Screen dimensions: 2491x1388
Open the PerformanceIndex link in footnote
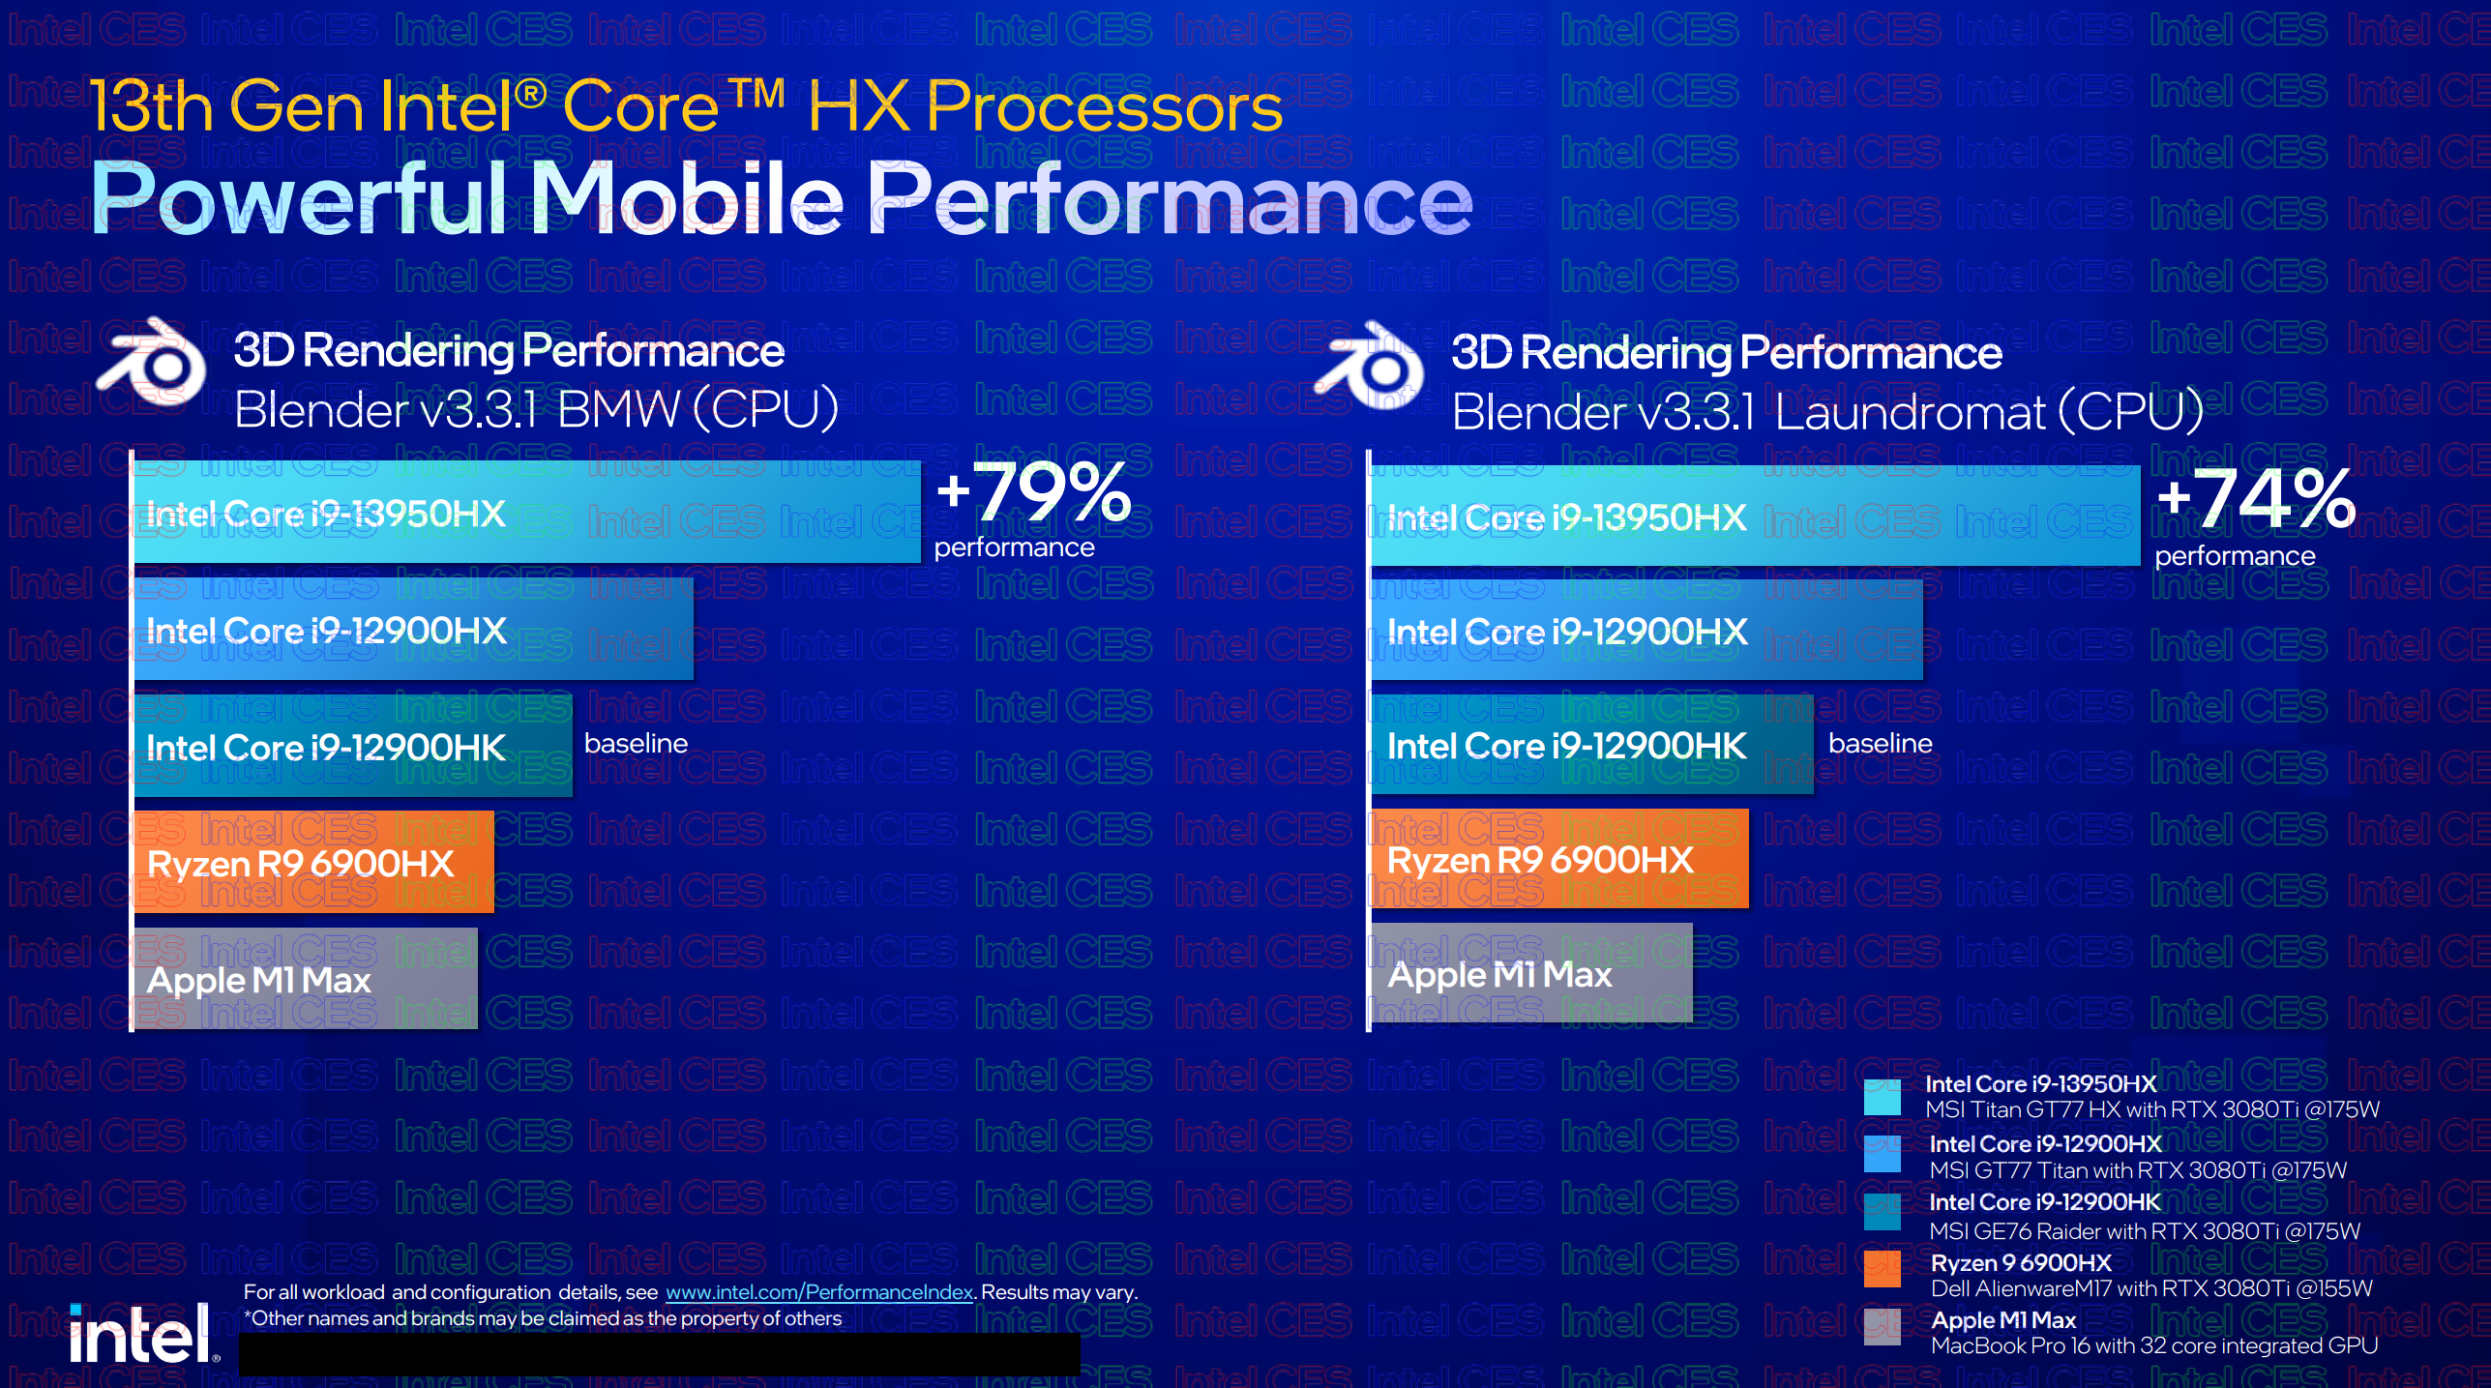[756, 1294]
